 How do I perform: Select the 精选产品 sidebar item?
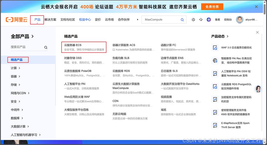pyautogui.click(x=17, y=60)
